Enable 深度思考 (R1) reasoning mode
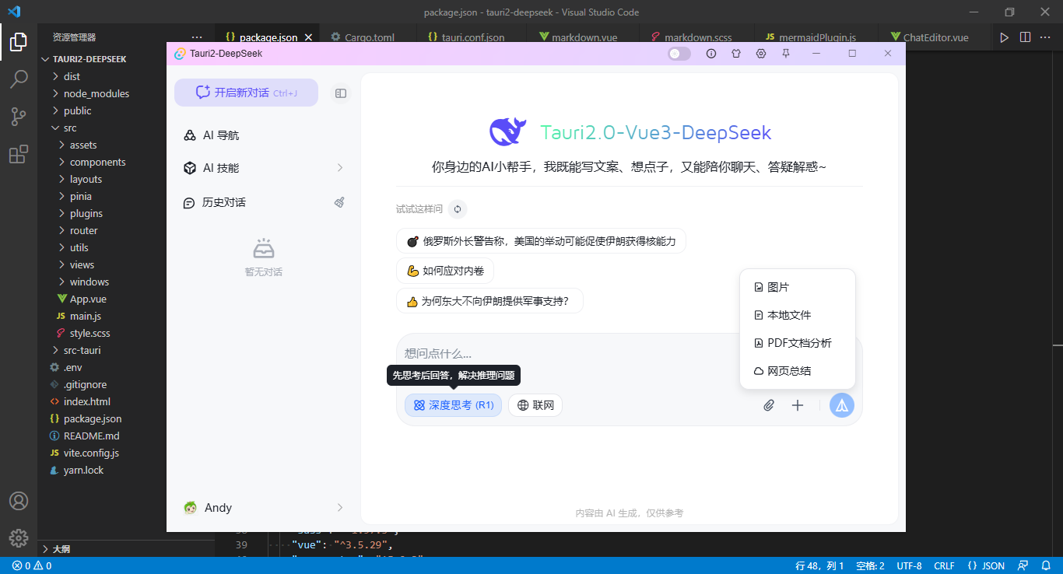 [453, 404]
